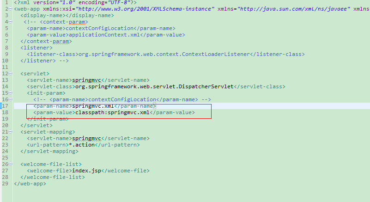The image size is (370, 202).
Task: Click the closing servlet-mapping tag
Action: [49, 151]
